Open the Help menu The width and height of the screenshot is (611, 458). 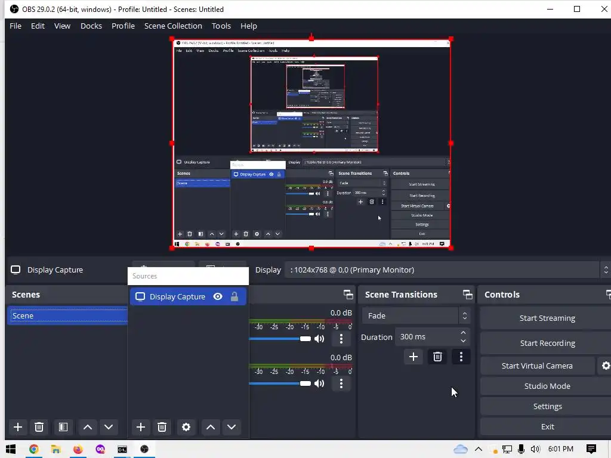pyautogui.click(x=249, y=26)
